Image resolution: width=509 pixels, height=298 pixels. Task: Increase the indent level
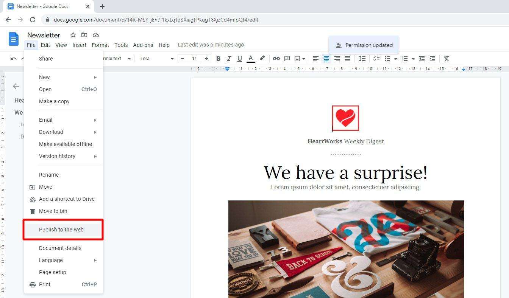pos(432,59)
